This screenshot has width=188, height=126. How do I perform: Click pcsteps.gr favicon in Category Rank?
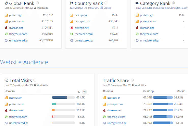pyautogui.click(x=137, y=15)
